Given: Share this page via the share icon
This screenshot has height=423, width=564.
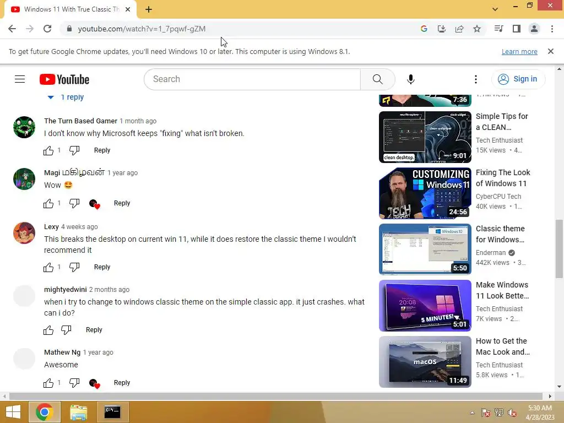Looking at the screenshot, I should click(459, 29).
